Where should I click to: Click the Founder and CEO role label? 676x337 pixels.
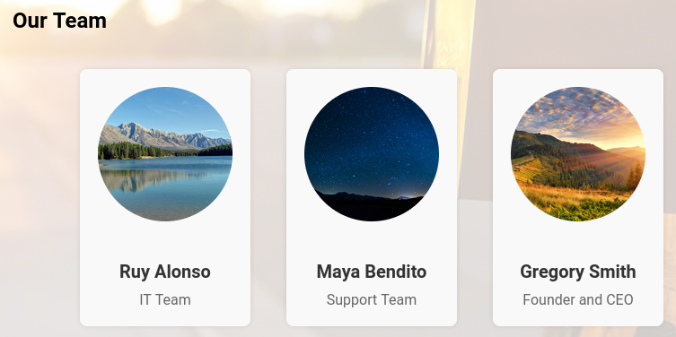click(x=578, y=299)
